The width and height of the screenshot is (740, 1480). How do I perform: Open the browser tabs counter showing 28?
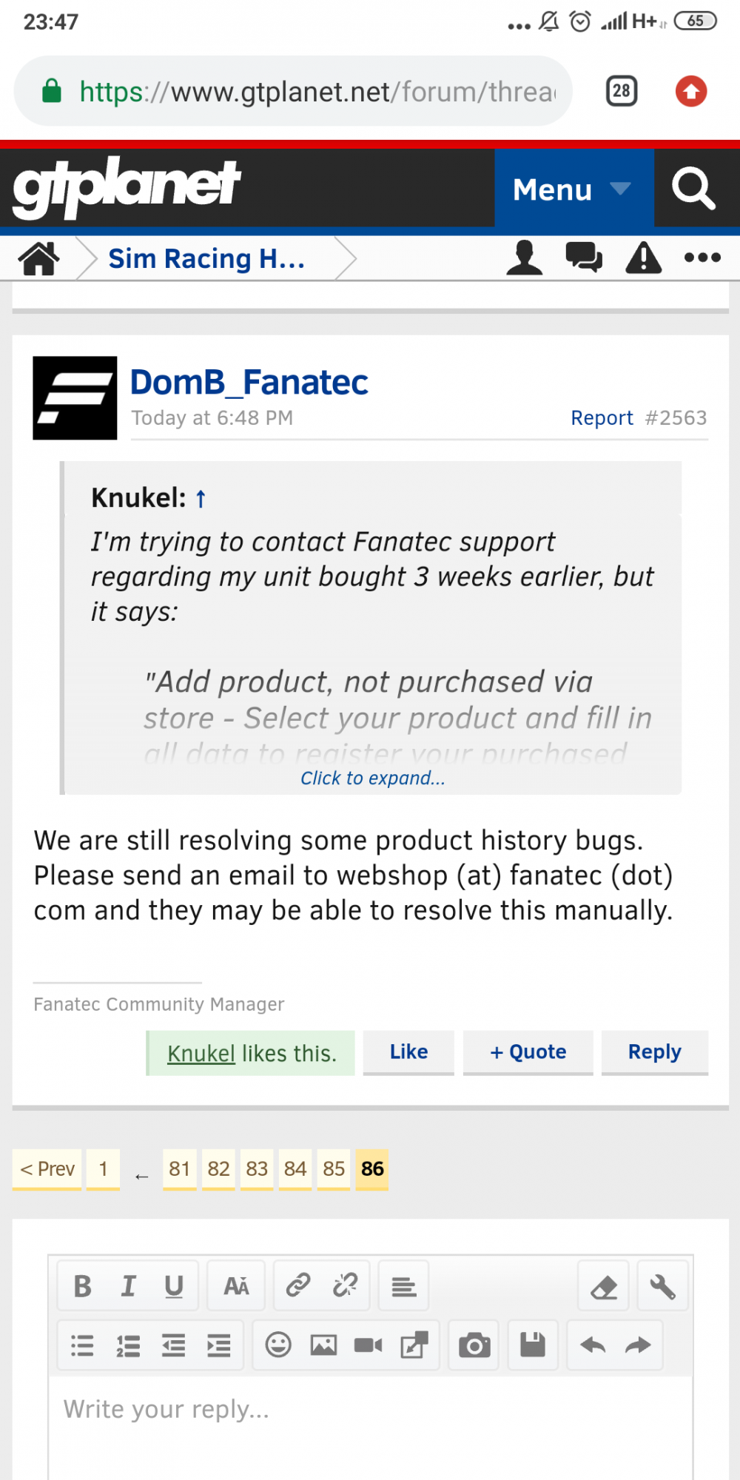point(622,92)
